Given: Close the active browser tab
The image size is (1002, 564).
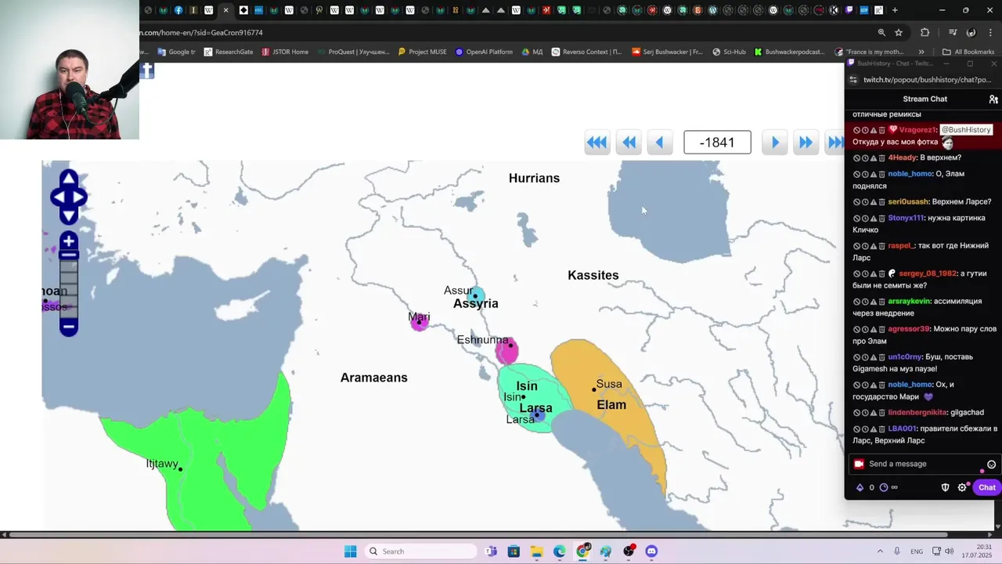Looking at the screenshot, I should point(226,10).
